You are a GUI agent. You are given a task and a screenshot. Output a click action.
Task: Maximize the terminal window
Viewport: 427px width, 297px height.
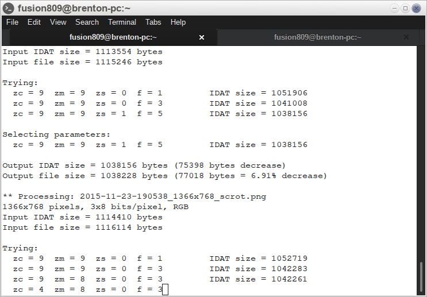(405, 9)
